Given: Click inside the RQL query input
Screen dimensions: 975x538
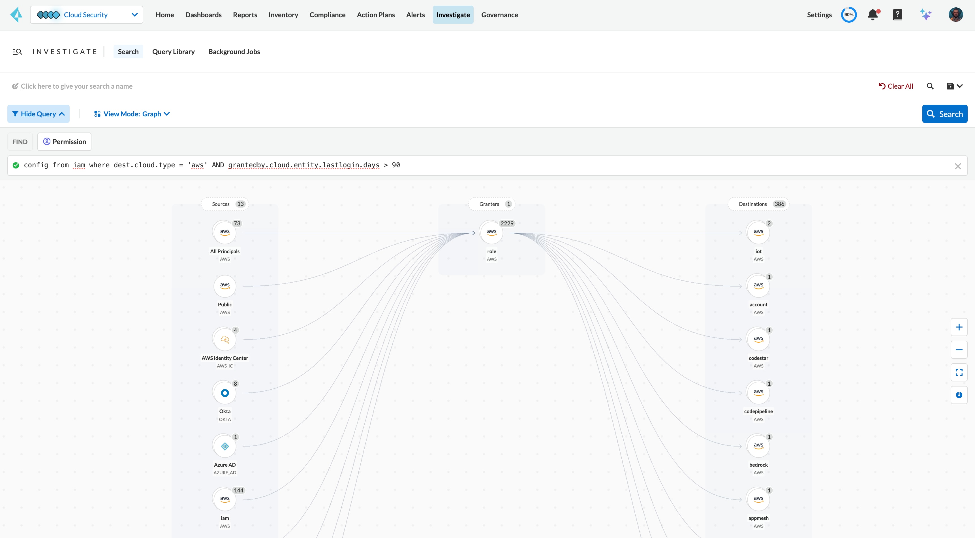Looking at the screenshot, I should [487, 165].
